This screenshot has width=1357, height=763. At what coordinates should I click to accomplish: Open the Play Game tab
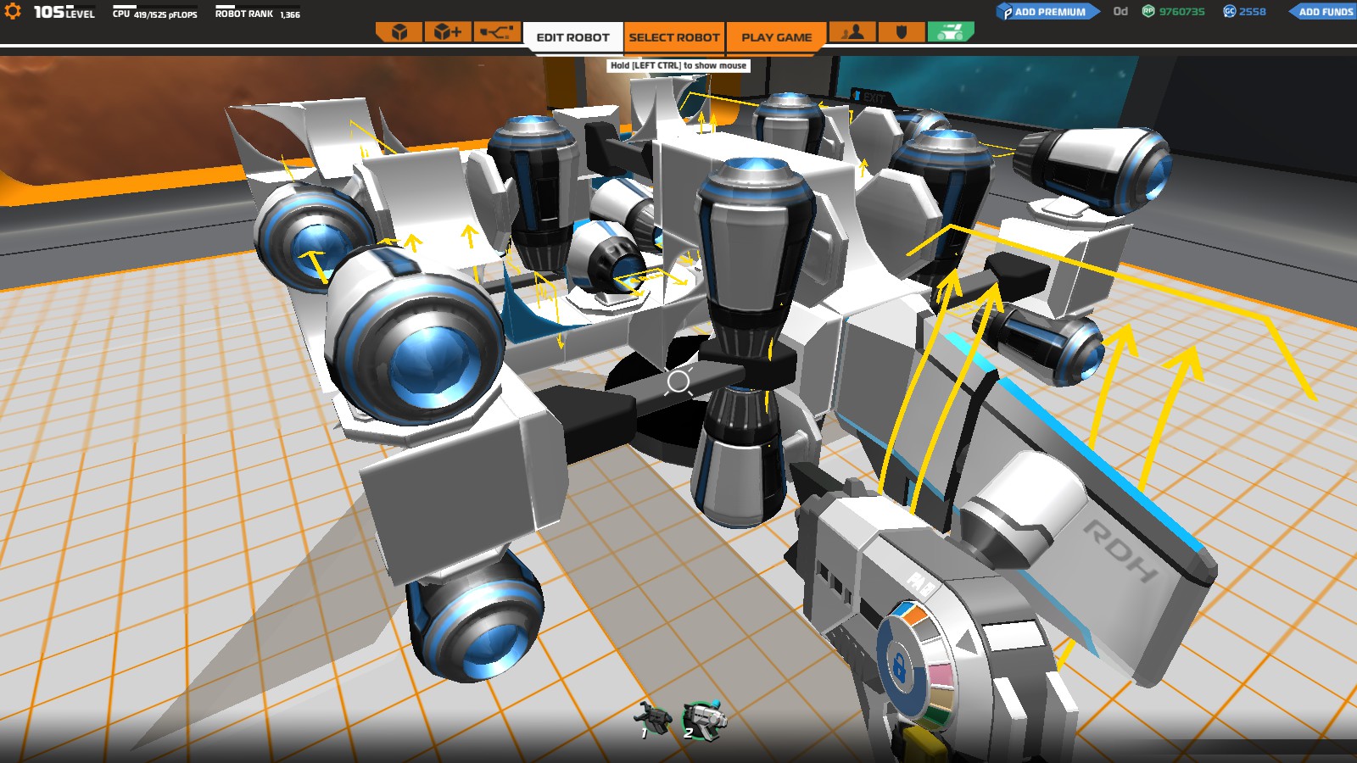(x=777, y=37)
